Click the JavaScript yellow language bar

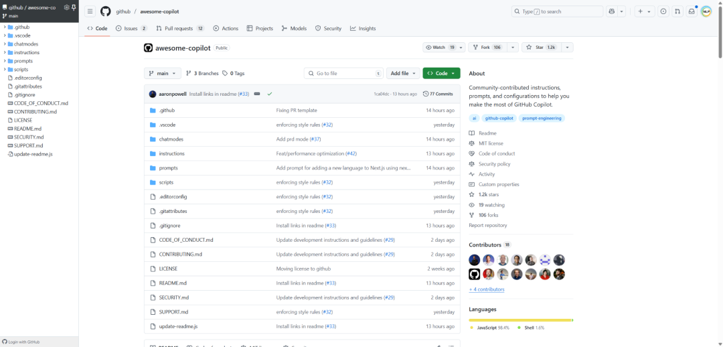click(x=519, y=320)
